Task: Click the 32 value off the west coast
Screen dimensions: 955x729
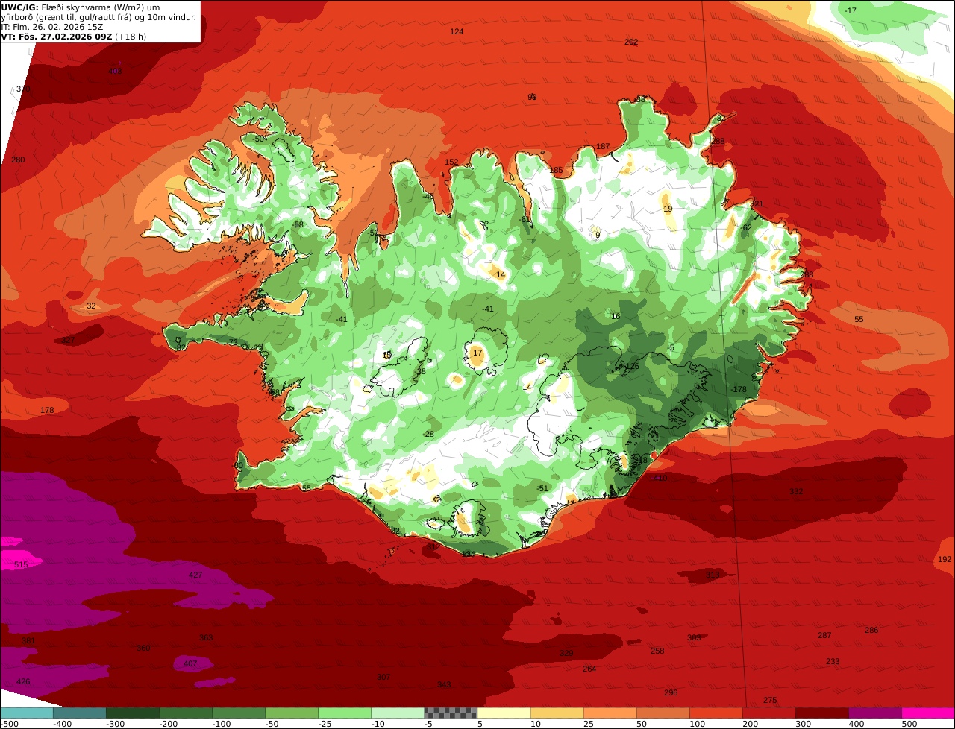Action: pos(91,306)
